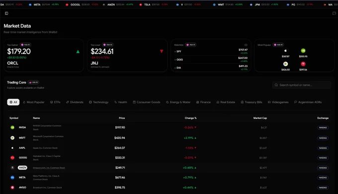Click the JNJ Top Loser symbol

[94, 63]
